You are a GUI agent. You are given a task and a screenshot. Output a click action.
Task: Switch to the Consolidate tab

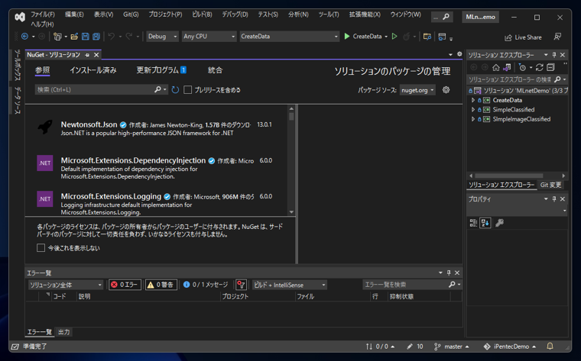[215, 70]
